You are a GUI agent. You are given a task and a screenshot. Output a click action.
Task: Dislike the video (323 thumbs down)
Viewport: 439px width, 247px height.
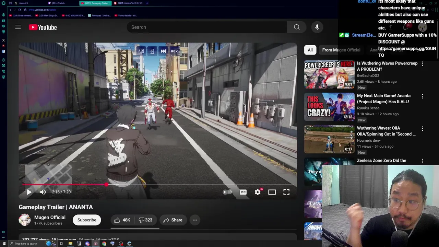click(146, 220)
